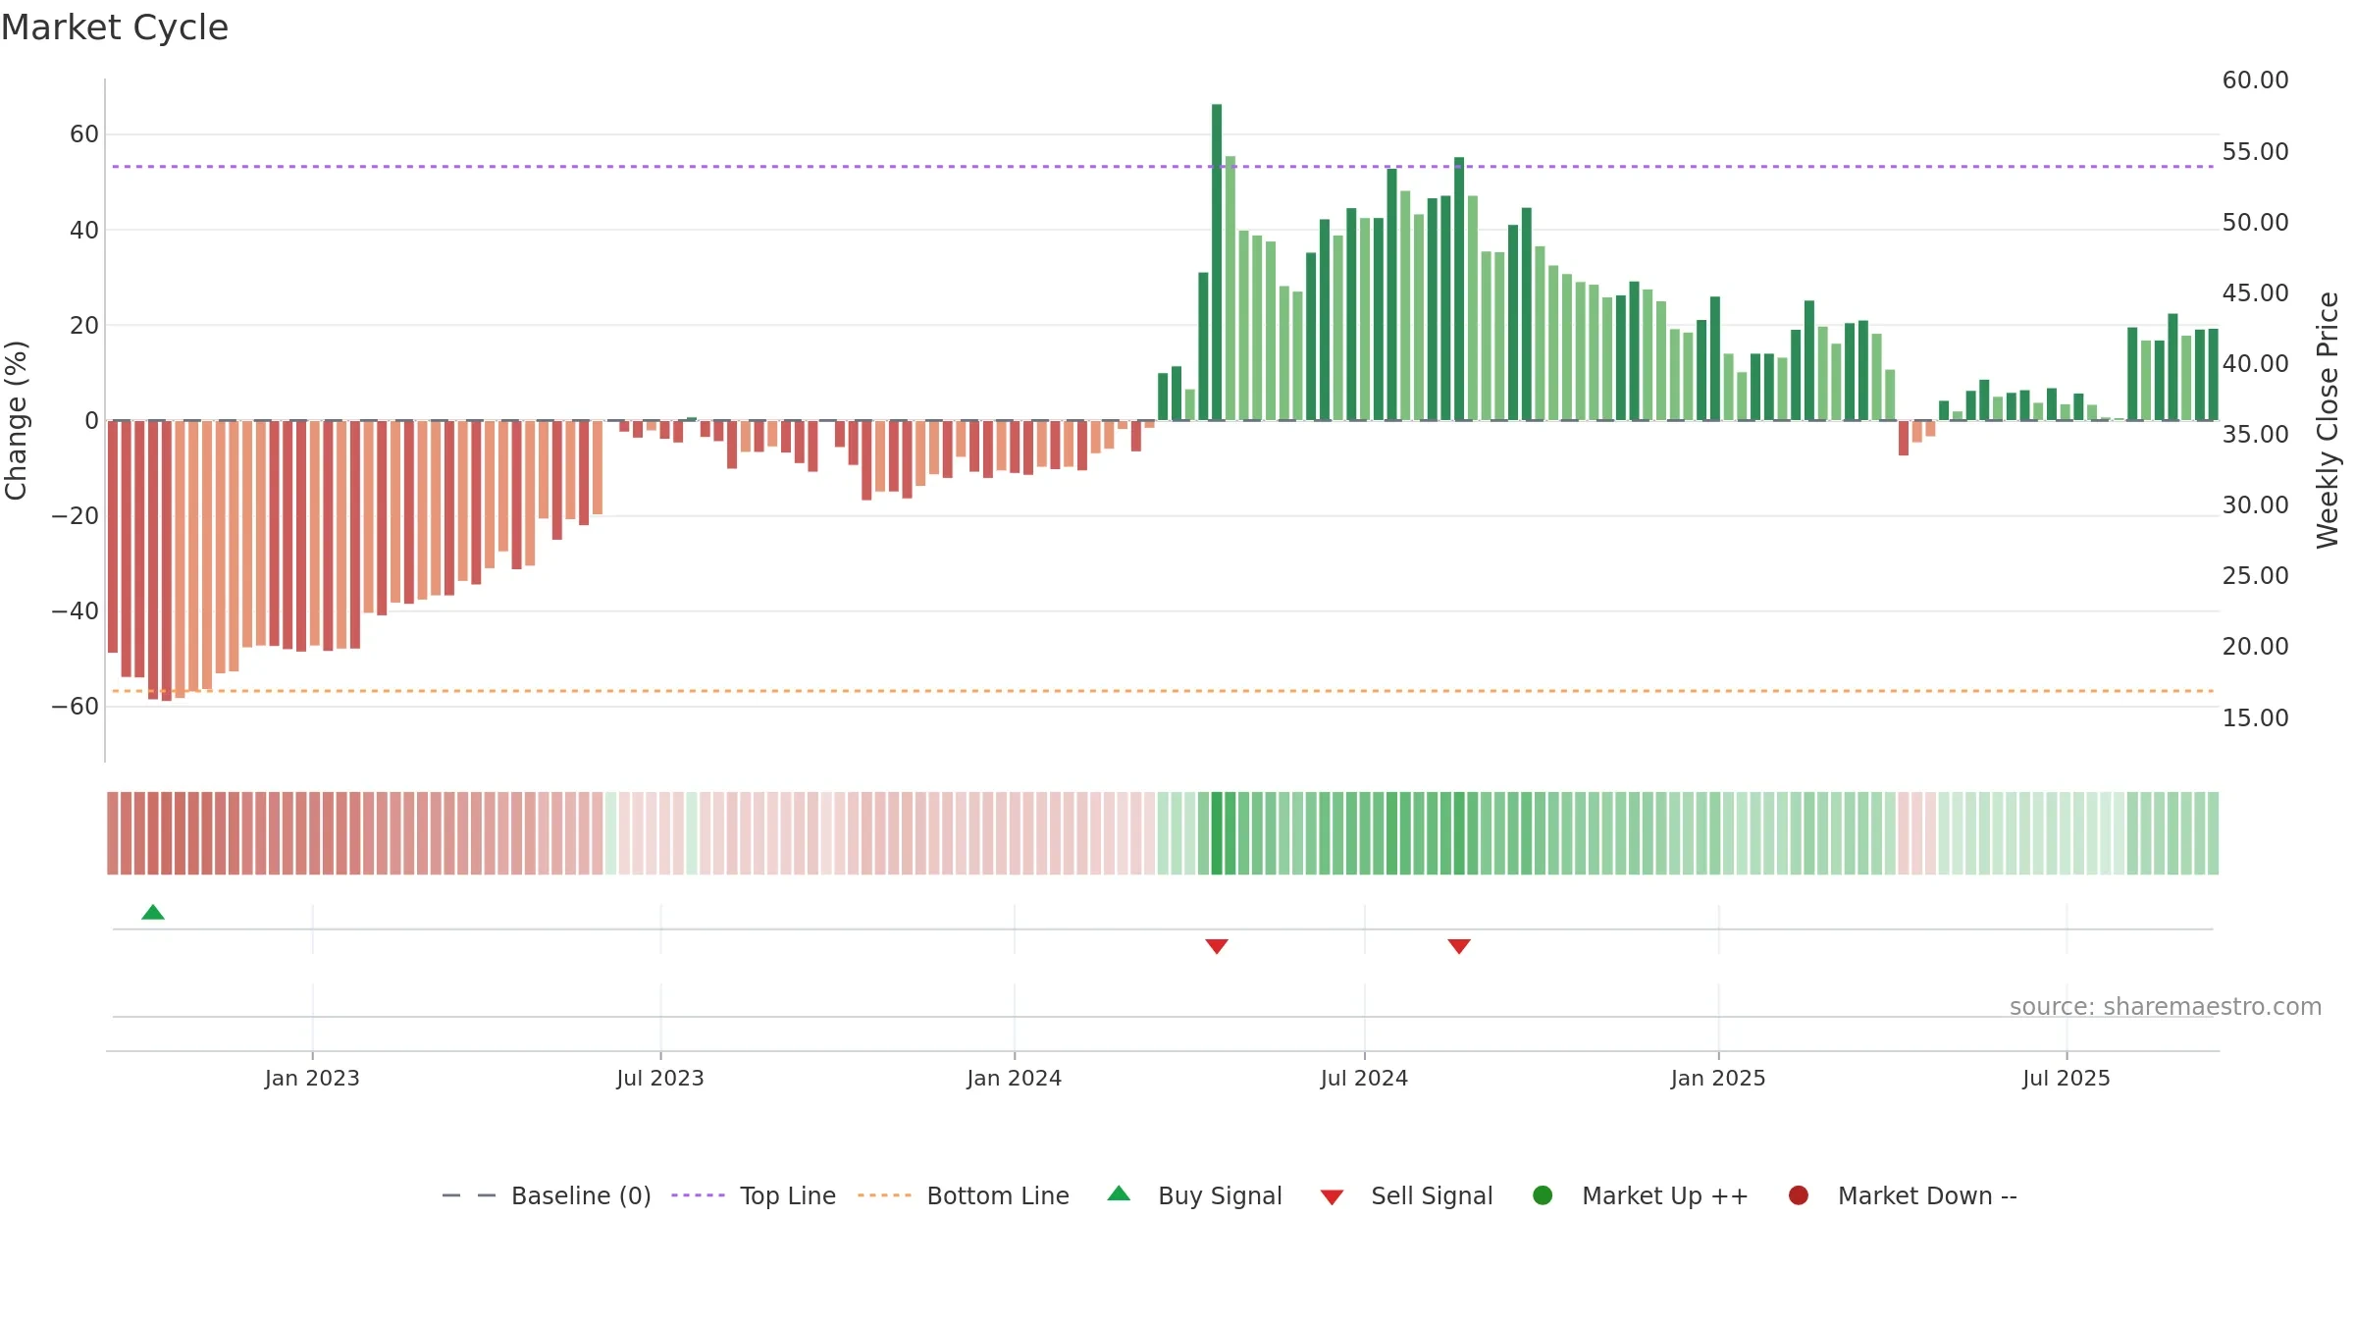The image size is (2355, 1325).
Task: Click the 30.00 price axis value
Action: click(x=2255, y=505)
